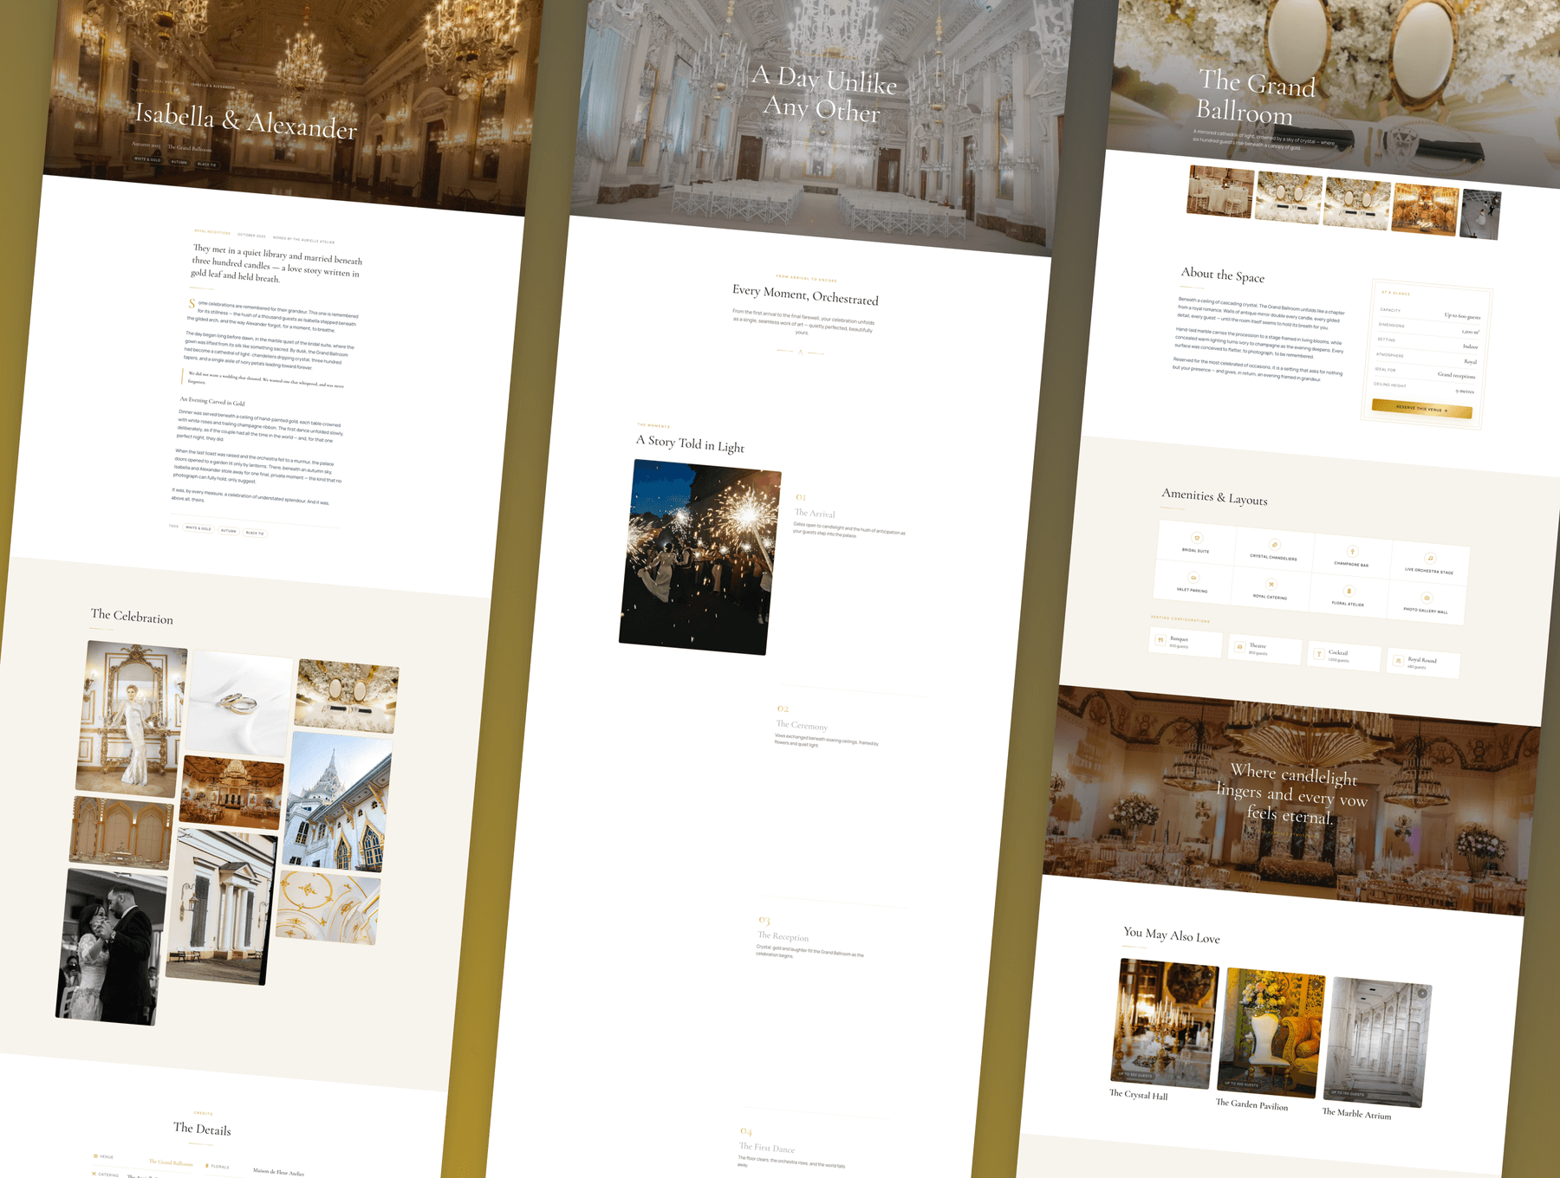This screenshot has width=1560, height=1178.
Task: Open the bride by gilded mirror photo
Action: click(133, 720)
